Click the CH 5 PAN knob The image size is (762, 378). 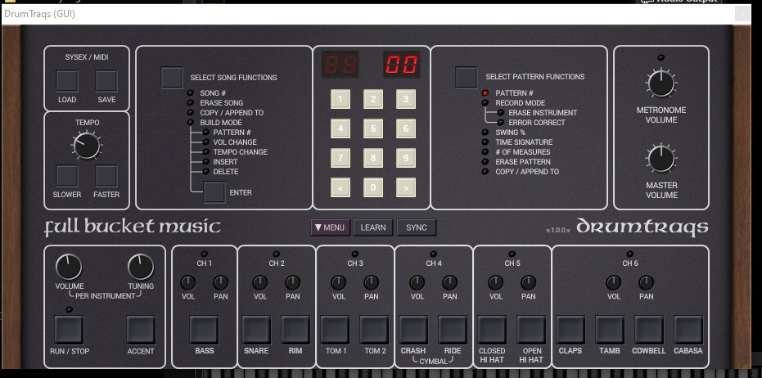click(x=528, y=282)
